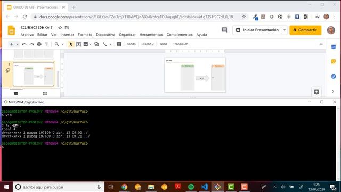This screenshot has width=341, height=192.
Task: Hide the menus with collapse arrow
Action: 321,44
